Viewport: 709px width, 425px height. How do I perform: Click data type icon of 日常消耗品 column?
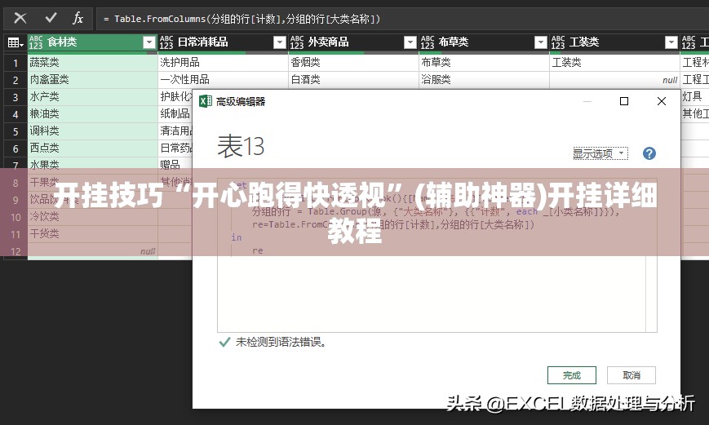pyautogui.click(x=166, y=42)
